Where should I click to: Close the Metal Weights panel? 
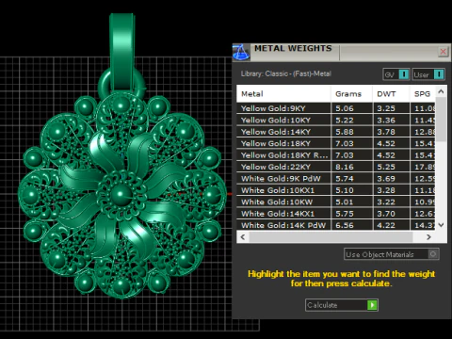tap(443, 52)
